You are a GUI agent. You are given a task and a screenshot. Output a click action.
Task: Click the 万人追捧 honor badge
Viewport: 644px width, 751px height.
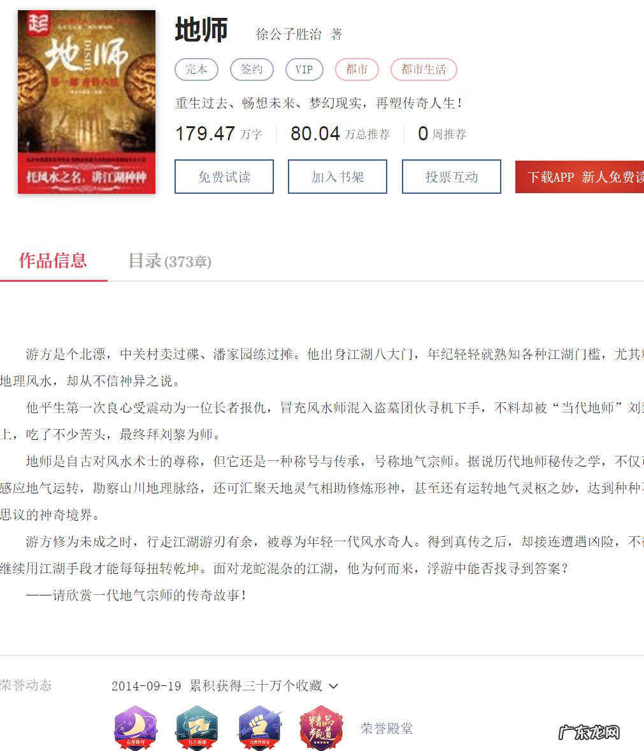point(197,727)
